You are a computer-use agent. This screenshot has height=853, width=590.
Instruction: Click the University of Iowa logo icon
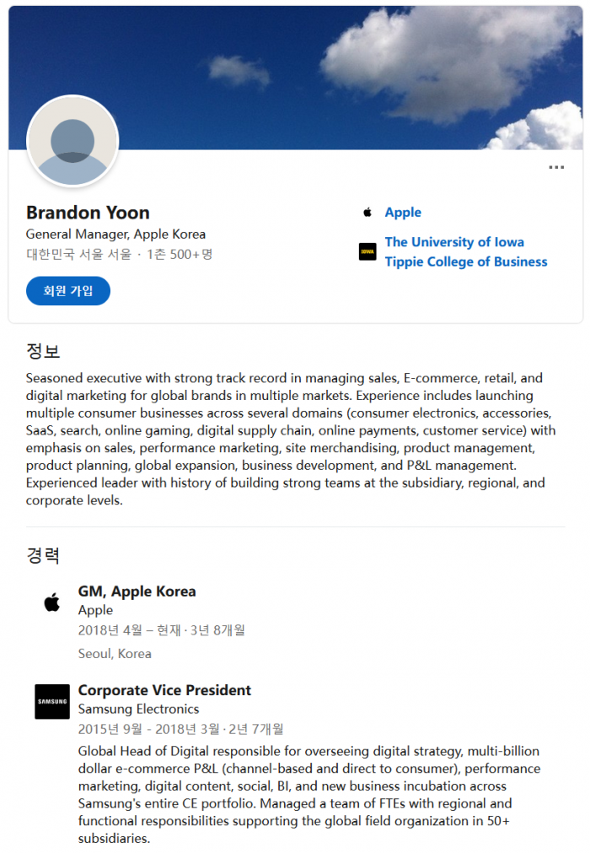[367, 251]
